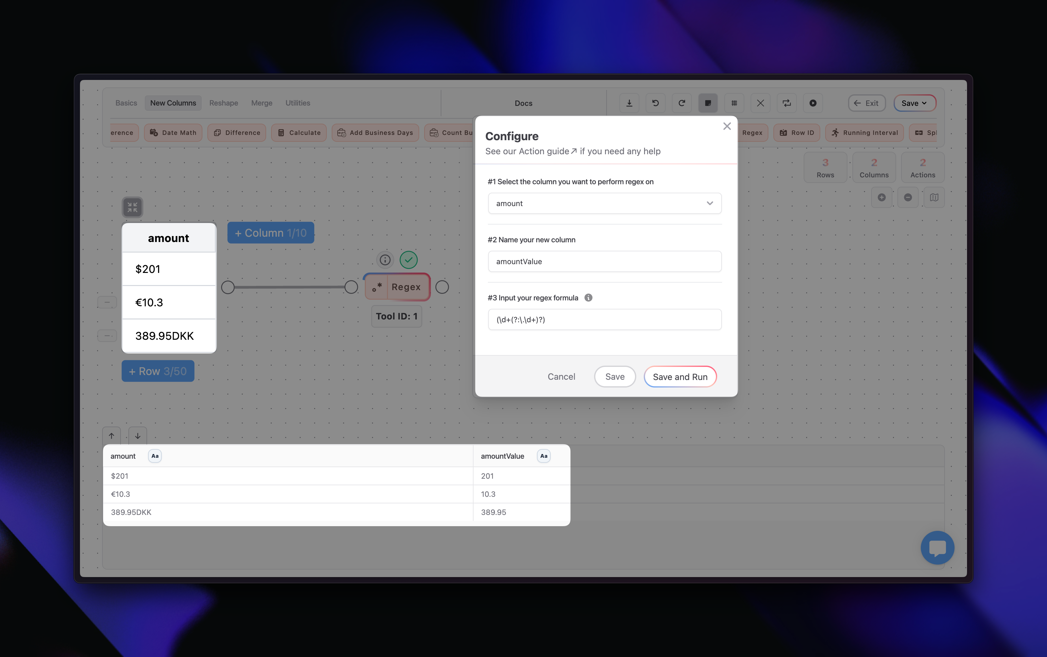Open the Utilities tab
The height and width of the screenshot is (657, 1047).
coord(298,103)
